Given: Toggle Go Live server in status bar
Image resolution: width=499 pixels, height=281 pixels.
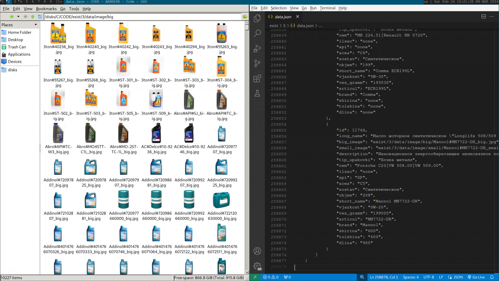Looking at the screenshot, I should pyautogui.click(x=476, y=277).
